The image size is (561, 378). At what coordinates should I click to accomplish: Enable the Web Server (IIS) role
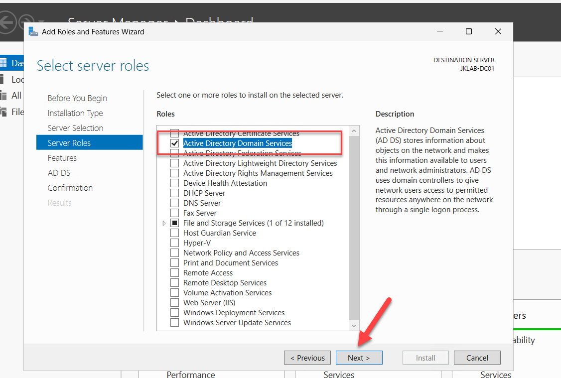[174, 303]
